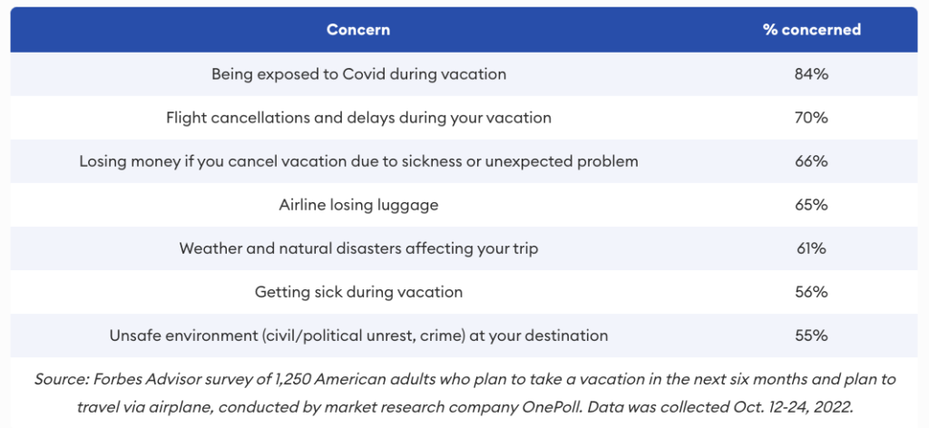Image resolution: width=929 pixels, height=428 pixels.
Task: Click the "% concerned" column header
Action: pos(811,30)
